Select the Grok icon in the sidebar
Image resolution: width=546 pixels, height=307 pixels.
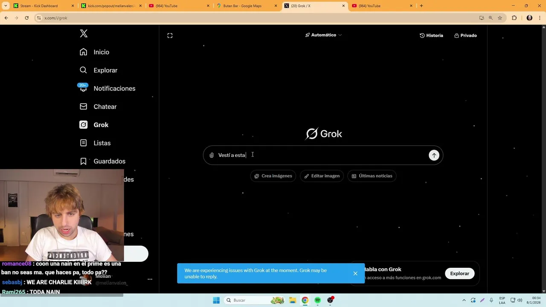tap(84, 125)
